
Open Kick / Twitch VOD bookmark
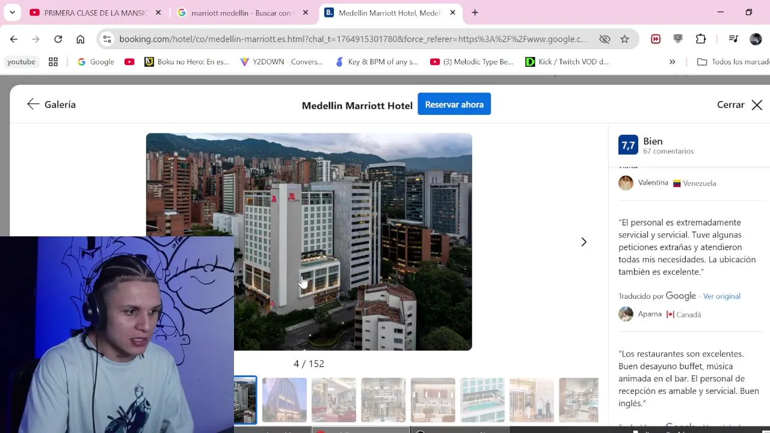point(567,62)
